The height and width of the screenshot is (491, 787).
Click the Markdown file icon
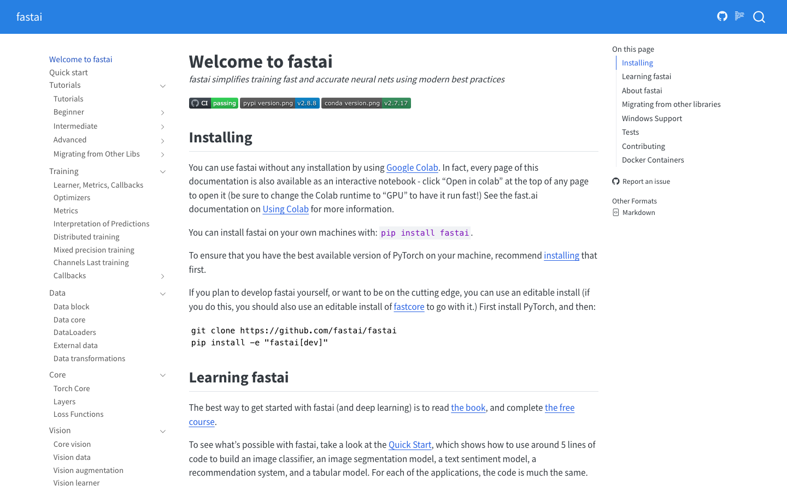coord(616,212)
